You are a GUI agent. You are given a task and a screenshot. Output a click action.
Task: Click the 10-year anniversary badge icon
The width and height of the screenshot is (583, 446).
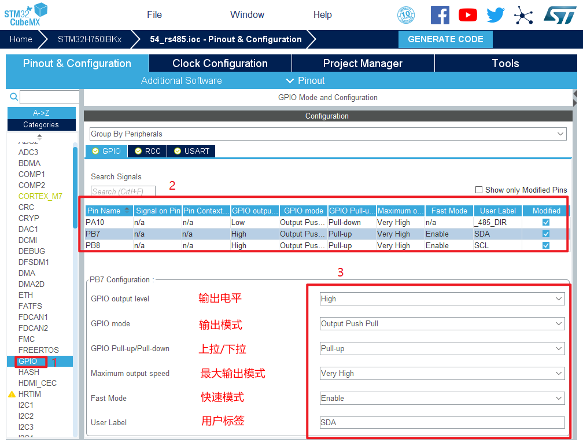[x=406, y=15]
